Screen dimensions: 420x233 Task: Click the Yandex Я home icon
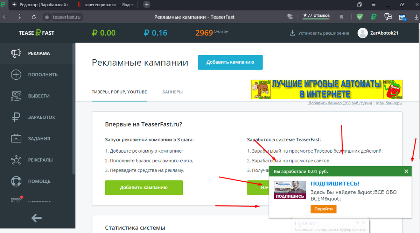tap(20, 17)
